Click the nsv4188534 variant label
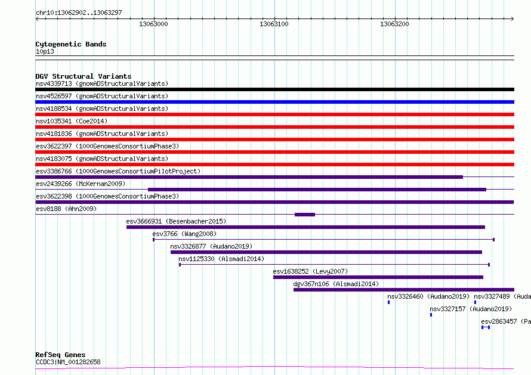The image size is (531, 375). (x=102, y=109)
